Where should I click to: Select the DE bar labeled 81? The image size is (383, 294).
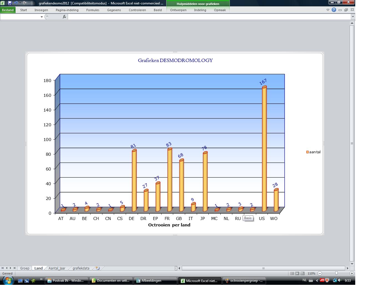[x=134, y=181]
